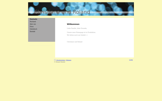Click the Christiane und Roland header title
162x101 pixels.
62,12
